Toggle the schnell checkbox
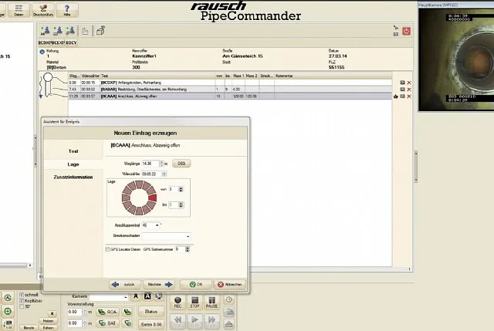This screenshot has height=331, width=494. [x=22, y=295]
